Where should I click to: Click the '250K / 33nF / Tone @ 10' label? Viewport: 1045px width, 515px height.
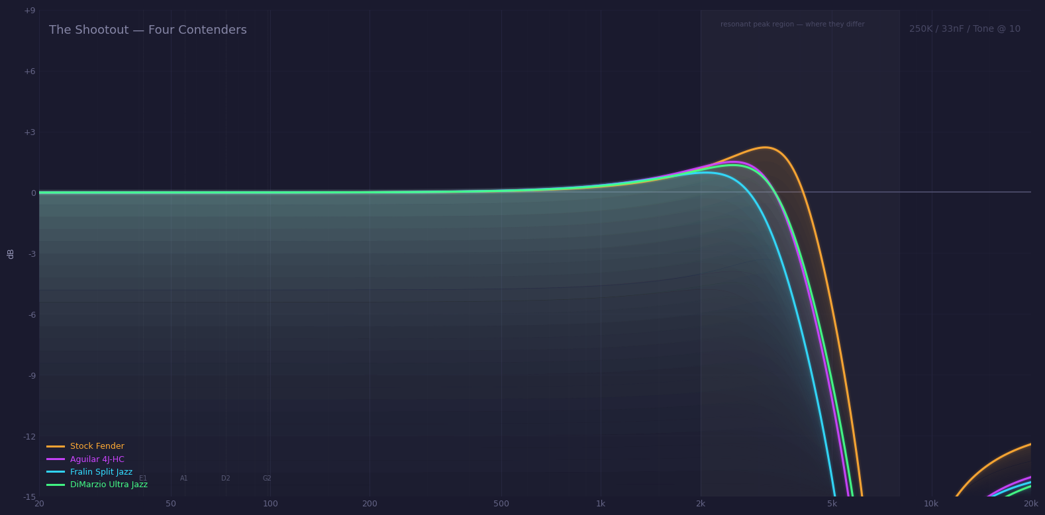[964, 29]
